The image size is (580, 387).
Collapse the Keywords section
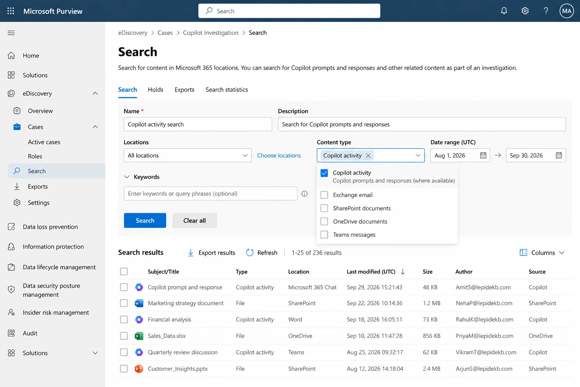click(127, 177)
